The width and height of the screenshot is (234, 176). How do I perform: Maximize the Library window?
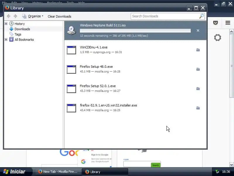196,8
